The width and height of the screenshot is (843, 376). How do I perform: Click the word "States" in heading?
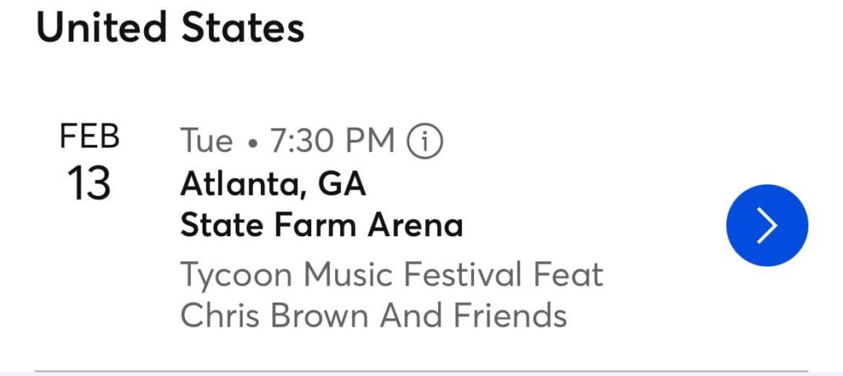[x=244, y=30]
